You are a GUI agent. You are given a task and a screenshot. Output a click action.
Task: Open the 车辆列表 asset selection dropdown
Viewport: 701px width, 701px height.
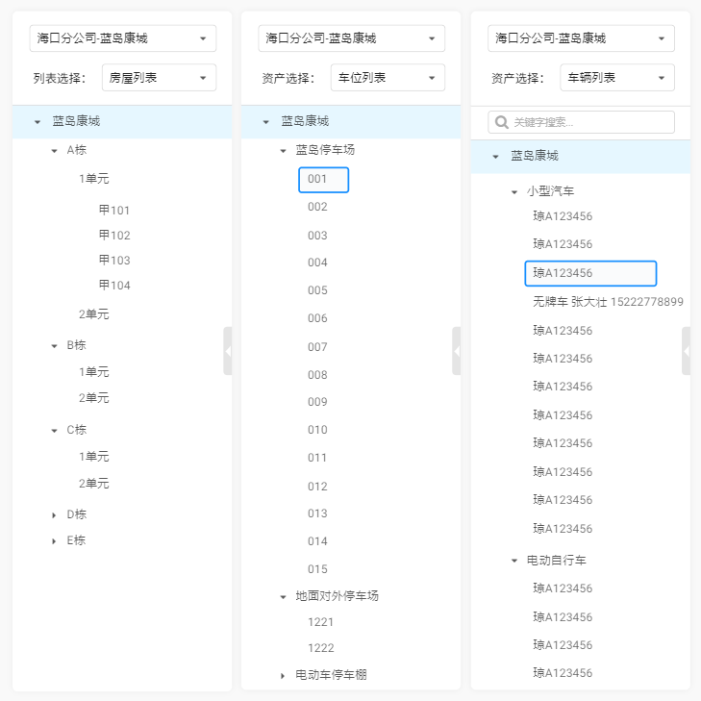[616, 78]
